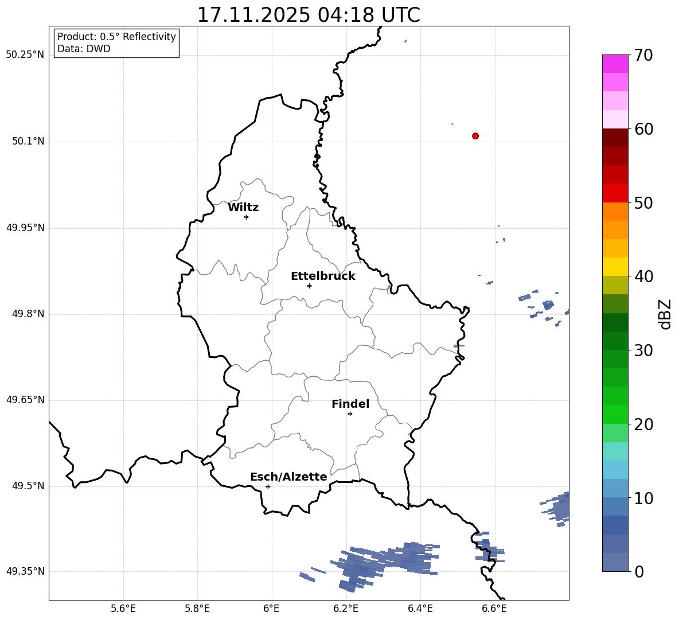The image size is (679, 620).
Task: Click the 6.4°E longitude label
Action: [x=420, y=609]
